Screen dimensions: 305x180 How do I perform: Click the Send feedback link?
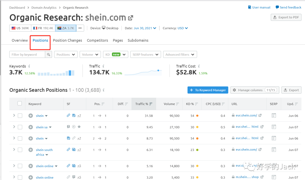tap(288, 7)
